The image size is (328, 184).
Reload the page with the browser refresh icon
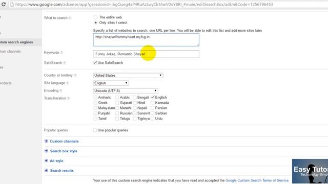coord(4,4)
